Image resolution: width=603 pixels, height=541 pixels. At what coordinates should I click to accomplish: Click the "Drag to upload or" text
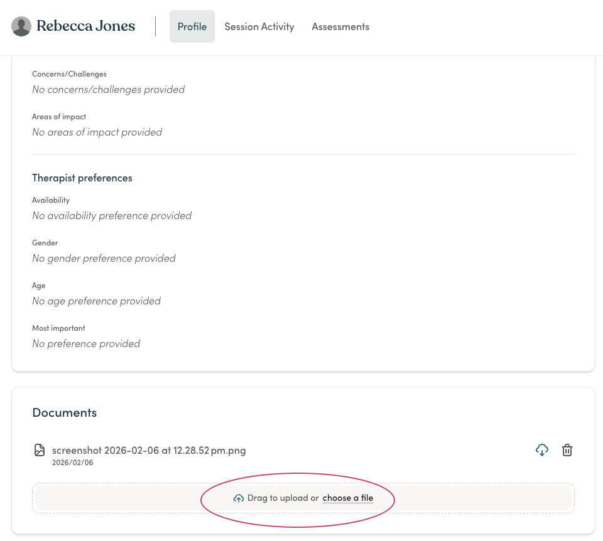pos(283,498)
